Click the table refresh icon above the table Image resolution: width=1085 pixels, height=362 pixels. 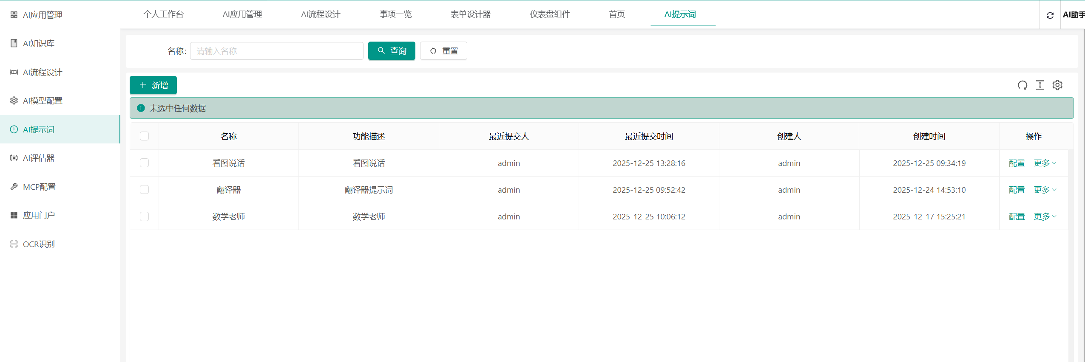(1022, 85)
